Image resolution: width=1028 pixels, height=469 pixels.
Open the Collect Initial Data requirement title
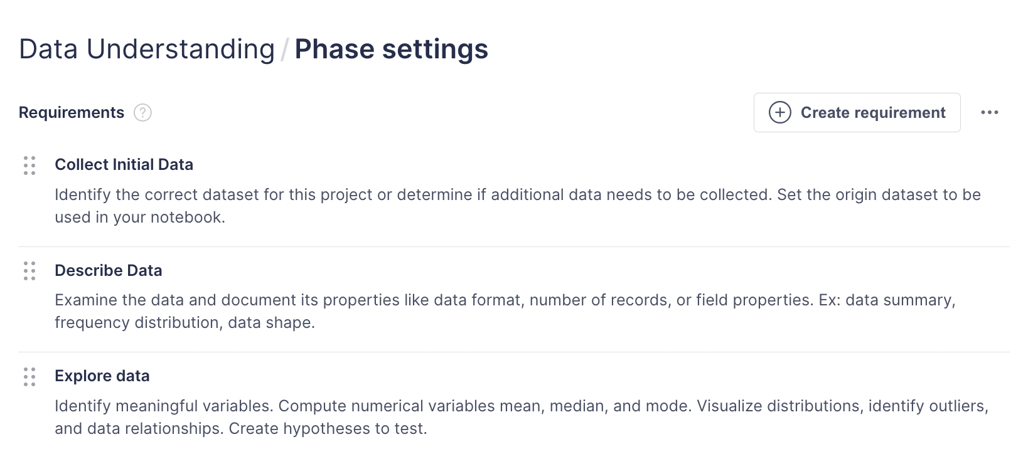coord(124,165)
